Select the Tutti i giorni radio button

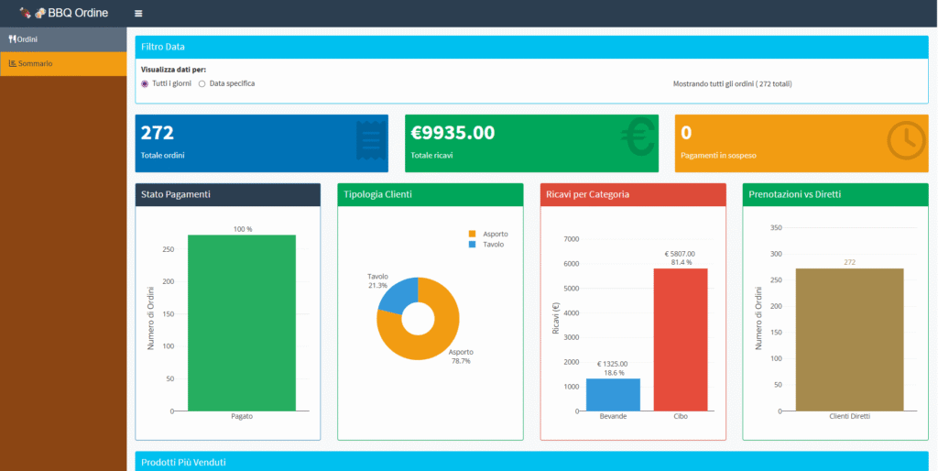145,83
